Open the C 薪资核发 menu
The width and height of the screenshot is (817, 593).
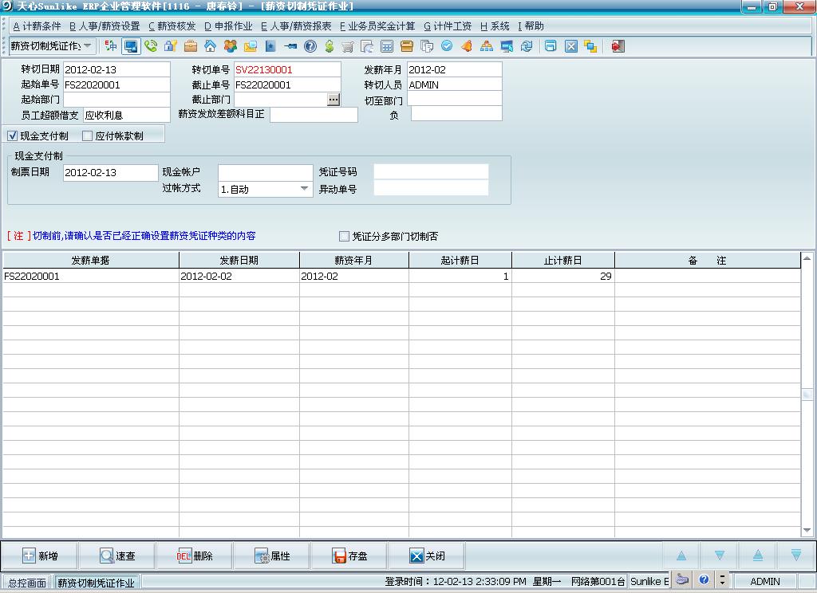(172, 26)
